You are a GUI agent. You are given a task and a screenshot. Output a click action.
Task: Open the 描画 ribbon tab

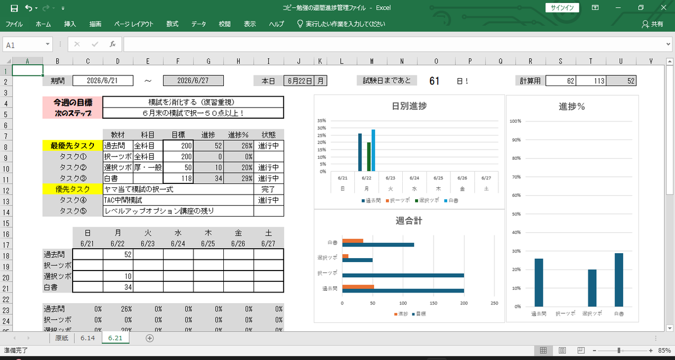point(96,24)
